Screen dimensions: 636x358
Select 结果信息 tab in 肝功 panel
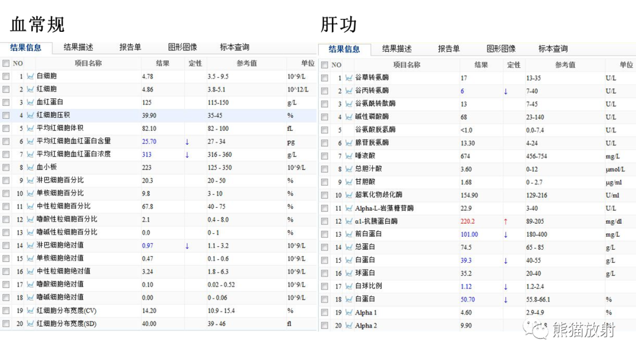pyautogui.click(x=344, y=49)
